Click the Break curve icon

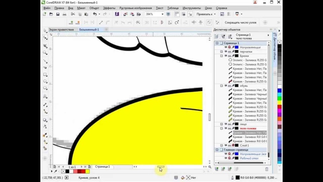(x=92, y=22)
